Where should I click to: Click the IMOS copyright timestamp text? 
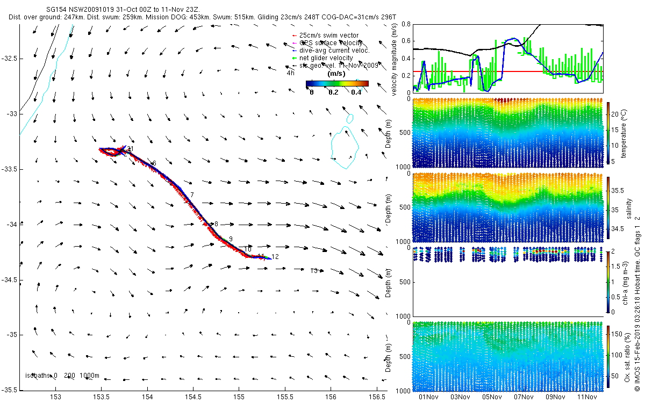tap(638, 303)
